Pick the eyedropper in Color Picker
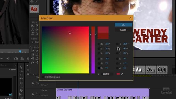176x99 pixels. (122, 74)
